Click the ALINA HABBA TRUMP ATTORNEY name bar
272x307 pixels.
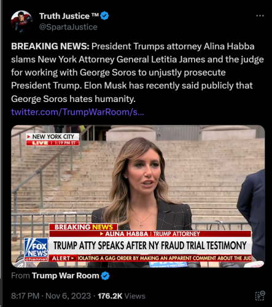(x=150, y=234)
